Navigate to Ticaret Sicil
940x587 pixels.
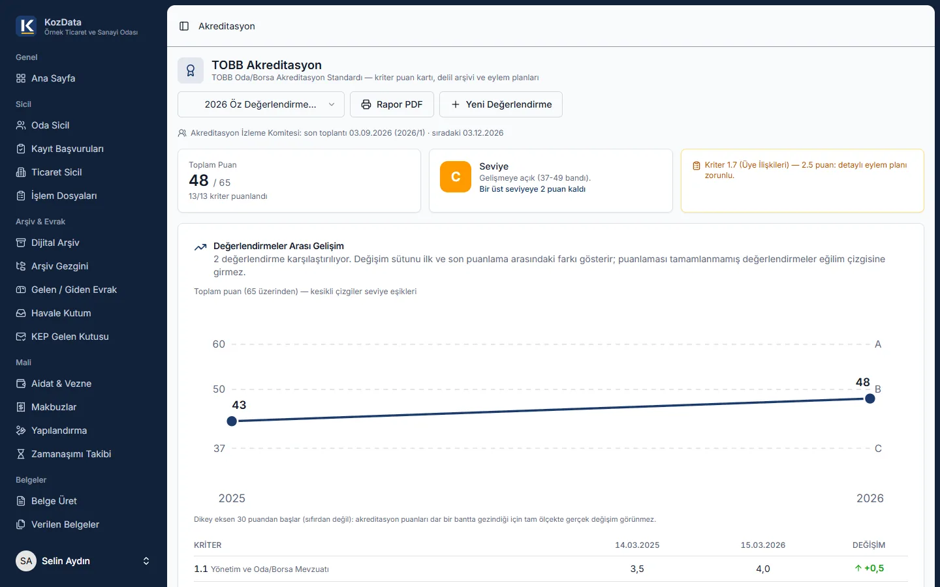click(x=84, y=172)
